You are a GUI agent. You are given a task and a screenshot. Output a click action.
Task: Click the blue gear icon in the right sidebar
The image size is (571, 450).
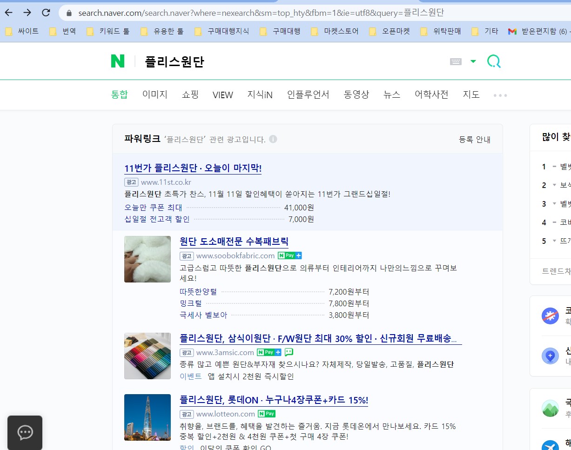tap(550, 316)
